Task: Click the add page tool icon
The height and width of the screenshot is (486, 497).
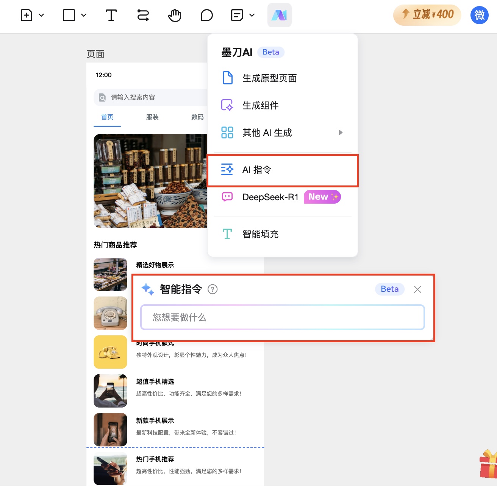Action: point(27,15)
